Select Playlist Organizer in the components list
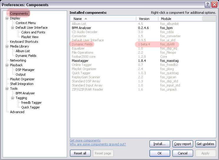Viewport: 219px width, 160px height. pyautogui.click(x=143, y=69)
